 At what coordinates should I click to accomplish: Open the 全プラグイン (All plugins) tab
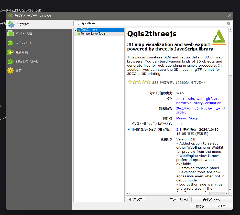tap(39, 24)
